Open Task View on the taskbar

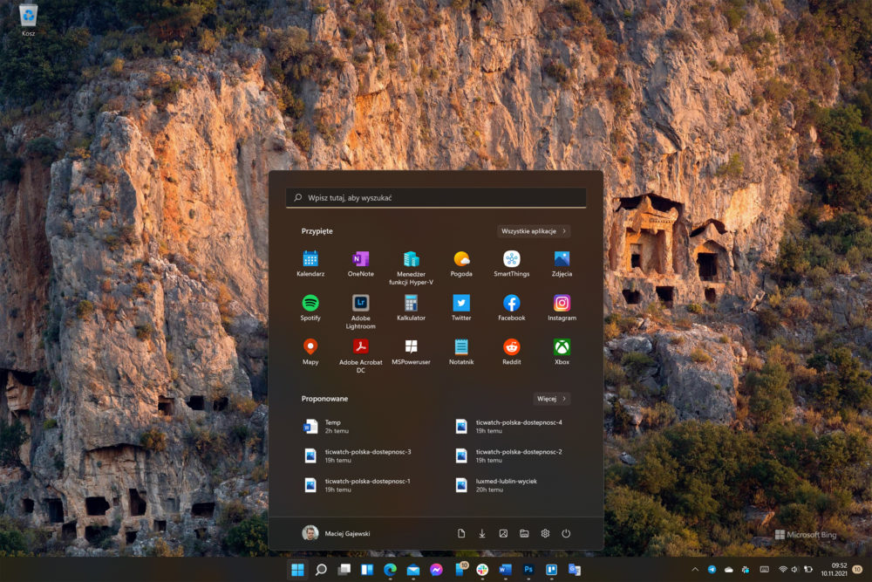(x=344, y=570)
